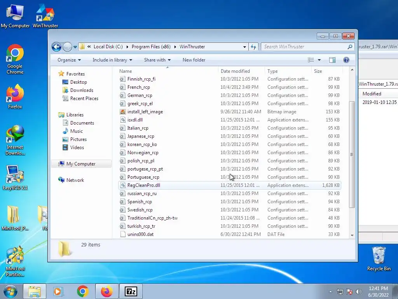Image resolution: width=398 pixels, height=299 pixels.
Task: Open Firefox desktop shortcut
Action: 15,97
